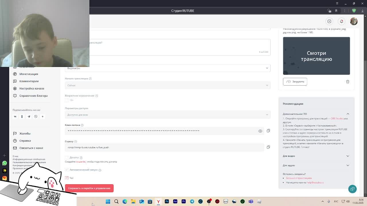Open After Effects from the taskbar
367x206 pixels.
[175, 201]
